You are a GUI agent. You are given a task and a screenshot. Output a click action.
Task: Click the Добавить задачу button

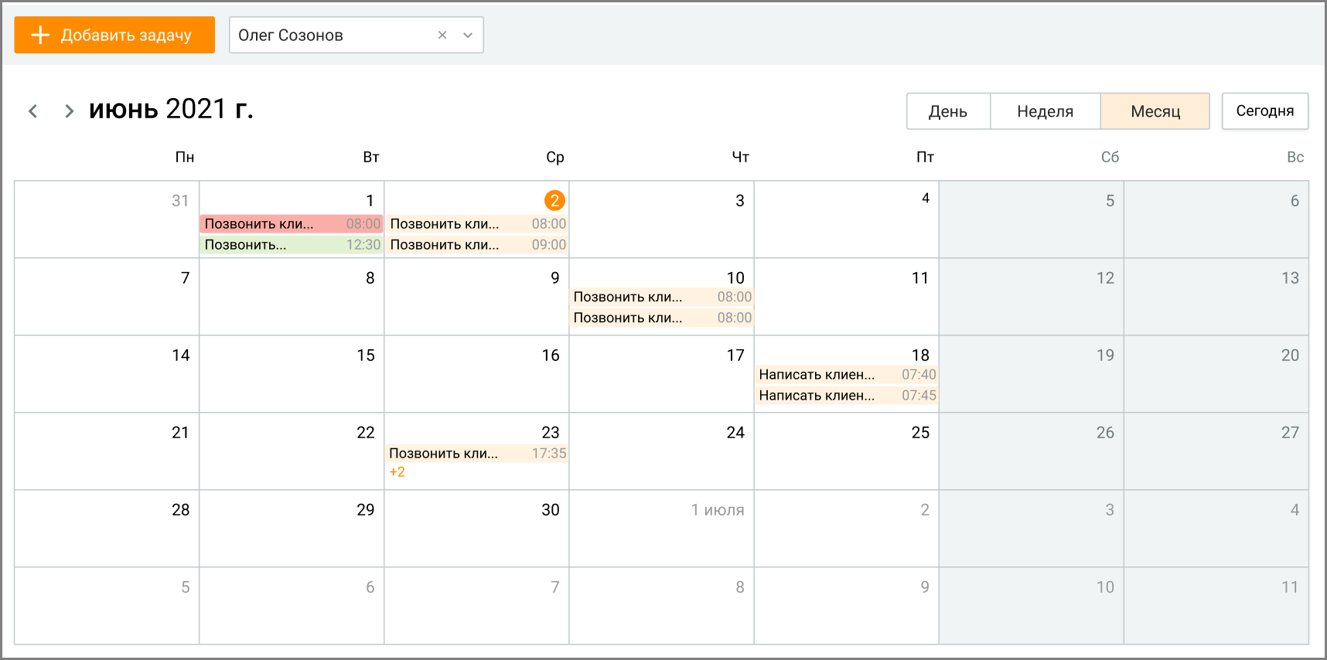tap(114, 35)
